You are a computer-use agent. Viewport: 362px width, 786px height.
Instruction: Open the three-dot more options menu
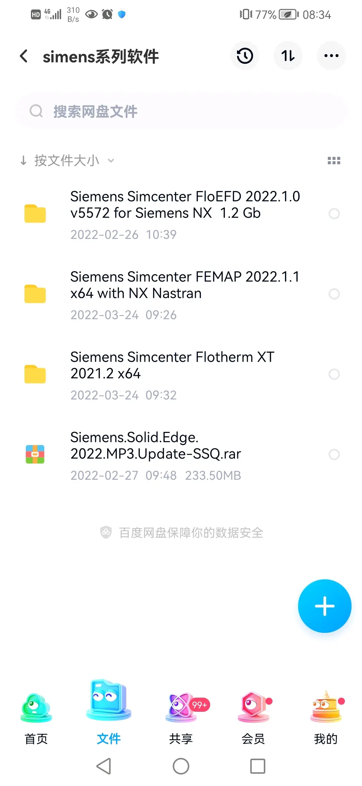[x=331, y=56]
